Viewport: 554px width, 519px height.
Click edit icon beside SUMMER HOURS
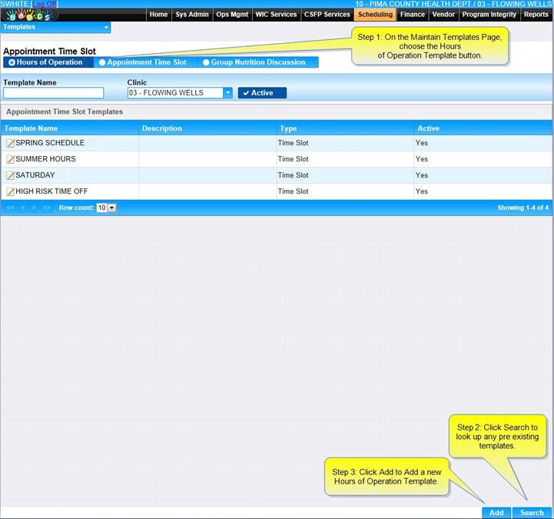(x=10, y=159)
